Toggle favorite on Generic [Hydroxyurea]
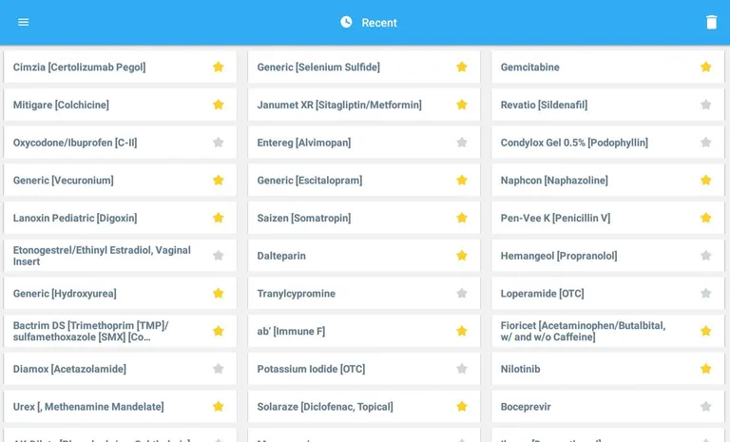This screenshot has height=442, width=730. (218, 294)
